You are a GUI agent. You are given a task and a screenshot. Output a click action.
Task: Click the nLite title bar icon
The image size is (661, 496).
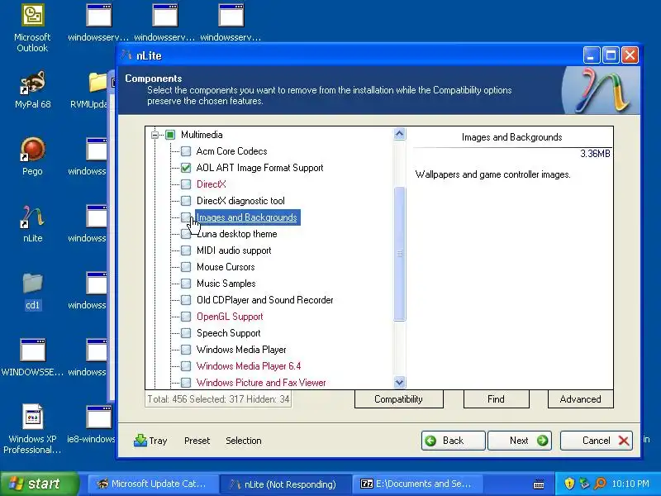pyautogui.click(x=126, y=55)
